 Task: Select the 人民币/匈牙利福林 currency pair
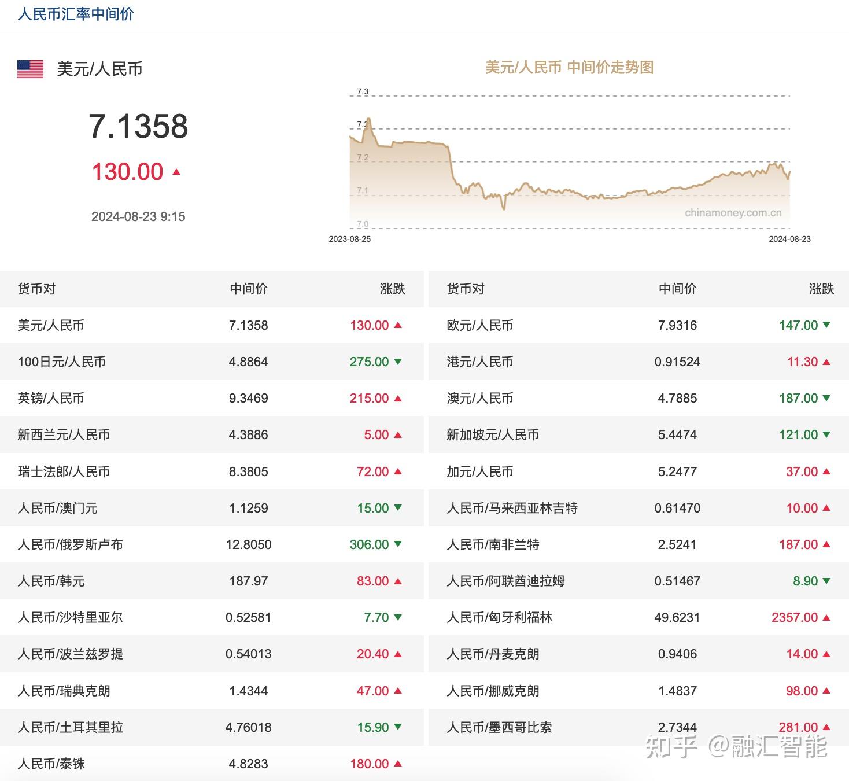(500, 617)
